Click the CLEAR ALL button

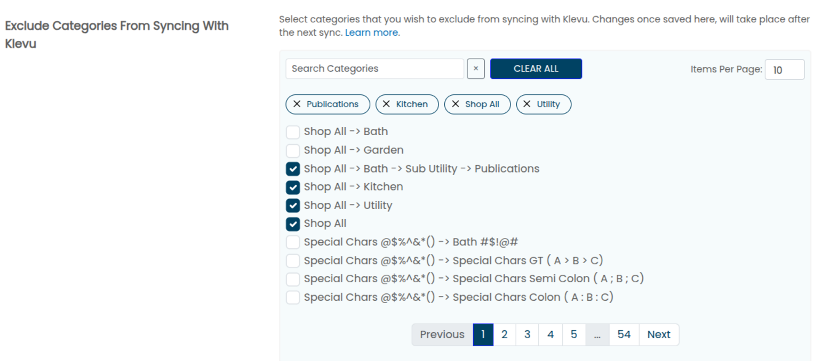[536, 69]
